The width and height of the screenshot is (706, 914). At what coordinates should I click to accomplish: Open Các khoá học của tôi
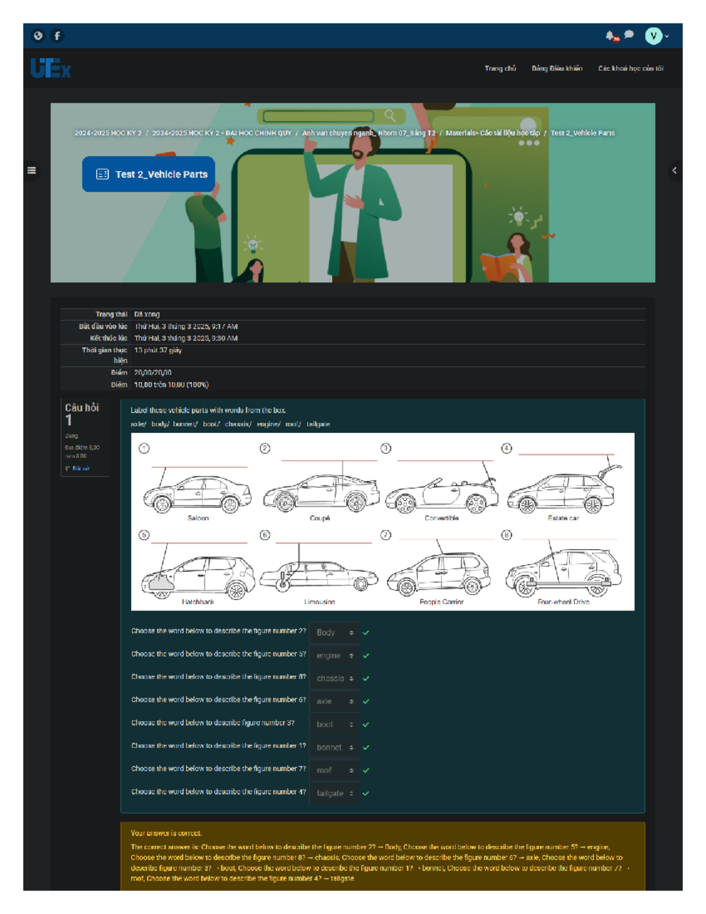[631, 68]
